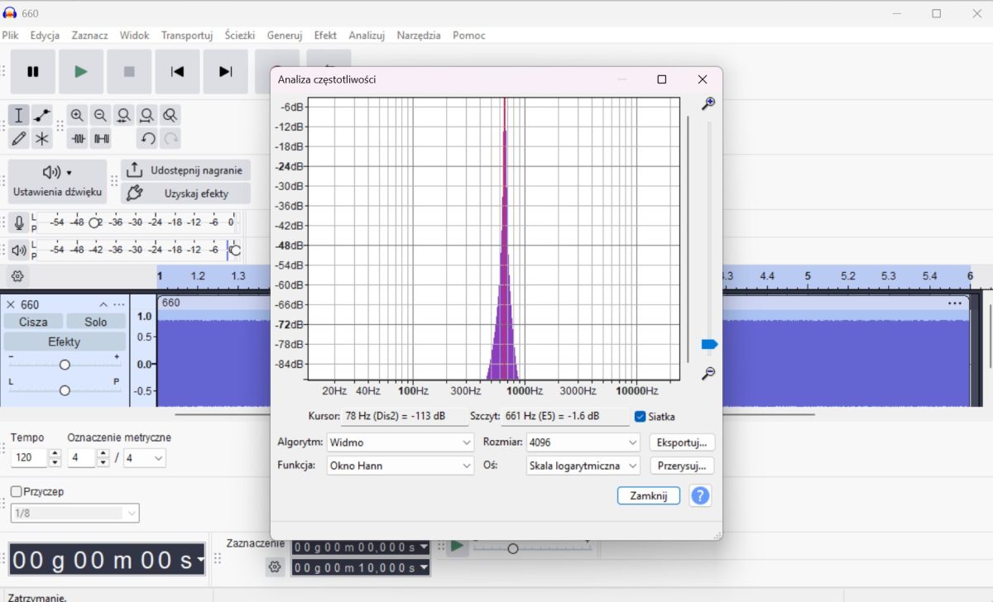Open help for frequency analysis dialog

(x=700, y=496)
